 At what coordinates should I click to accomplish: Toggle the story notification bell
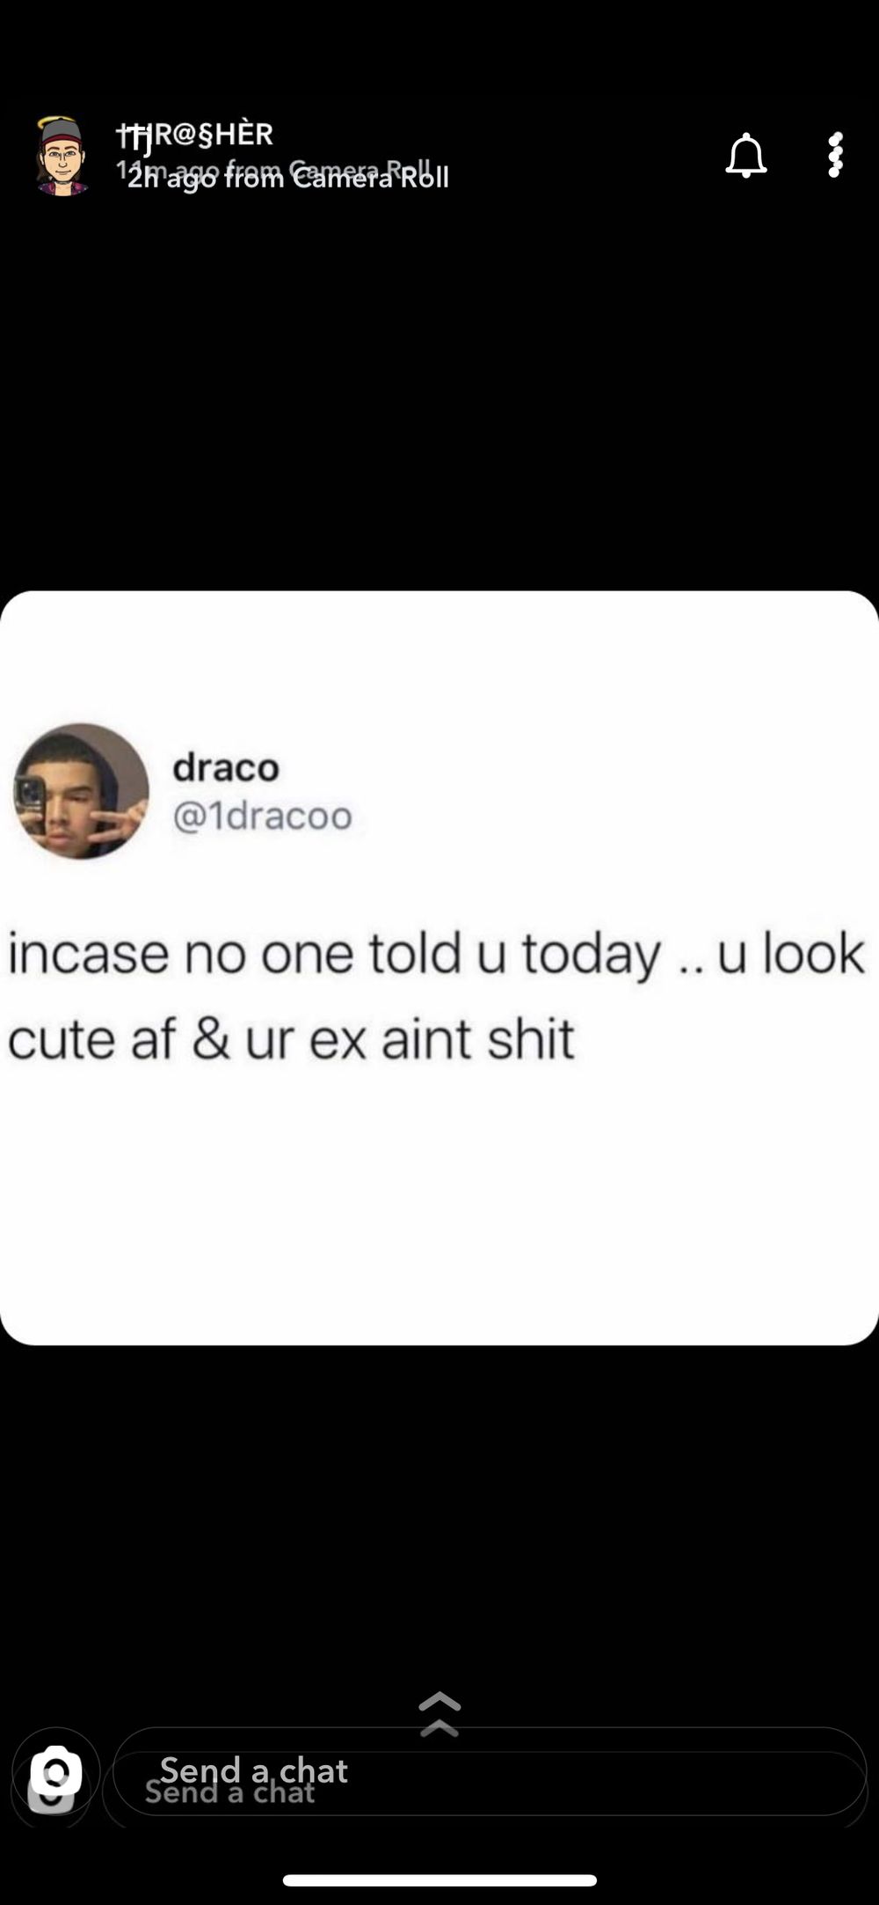pos(746,156)
